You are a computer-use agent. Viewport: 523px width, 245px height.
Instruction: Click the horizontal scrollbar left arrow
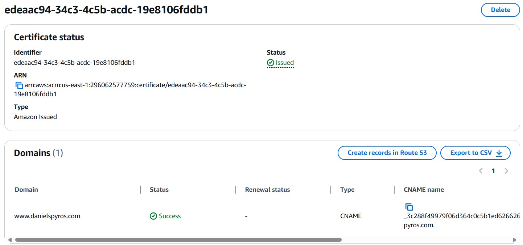(10, 240)
